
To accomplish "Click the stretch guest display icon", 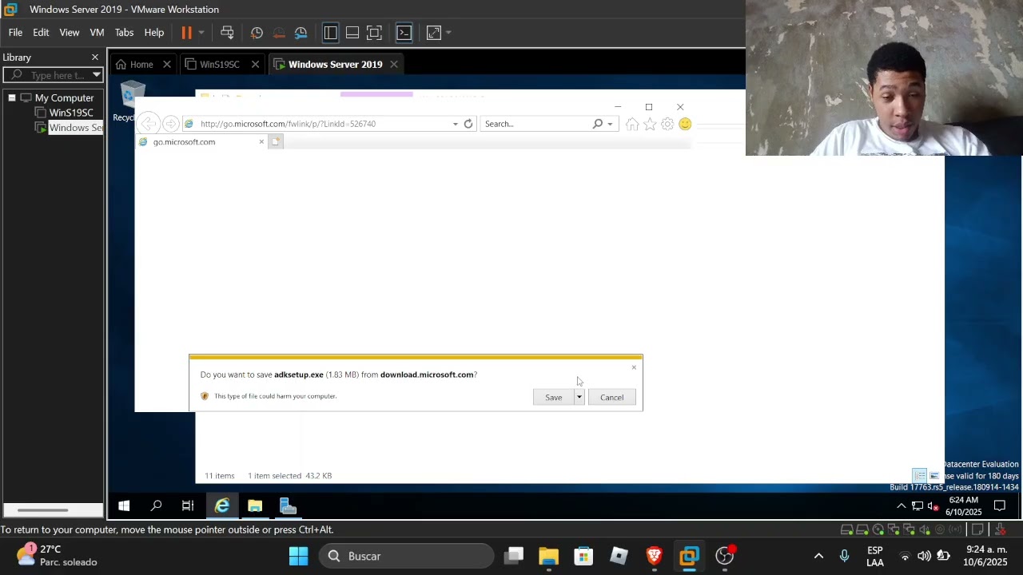I will [x=433, y=33].
